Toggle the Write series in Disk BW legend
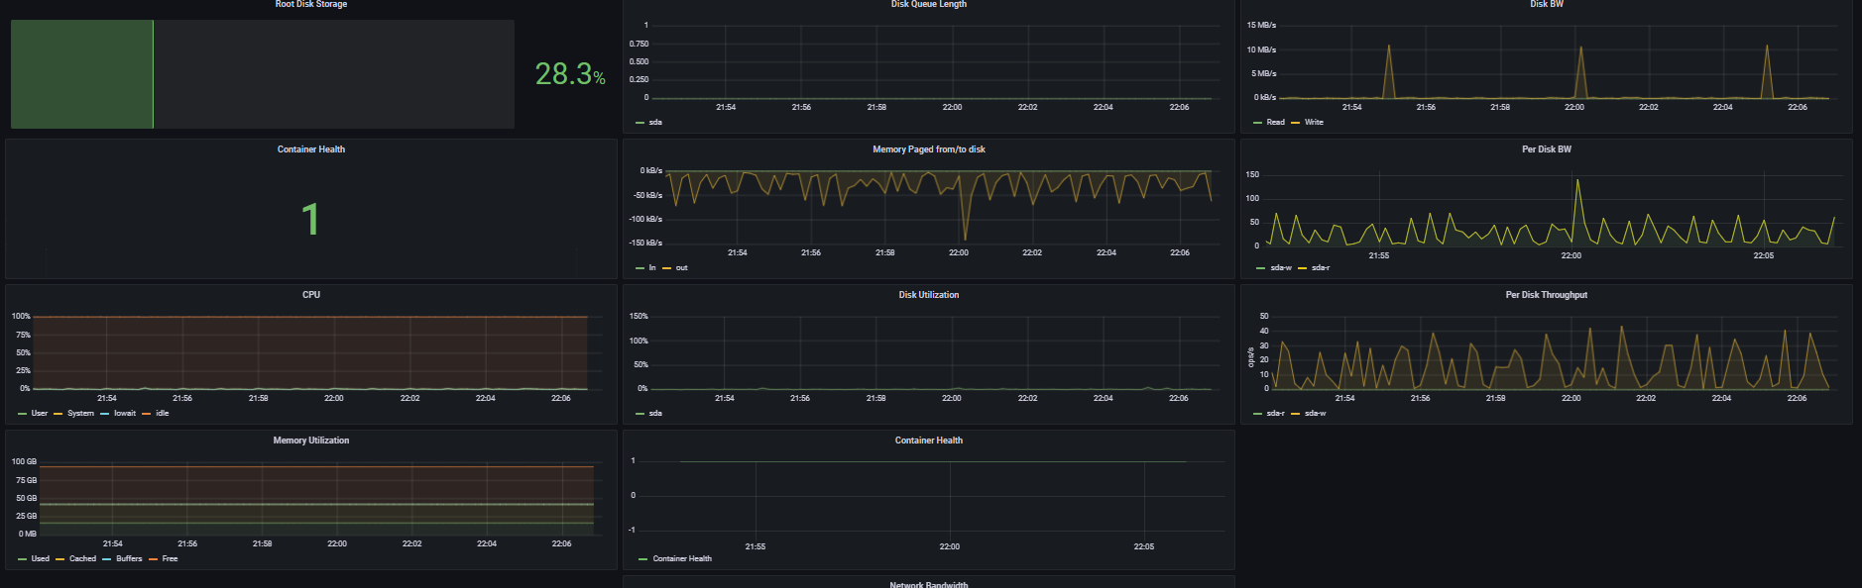Screen dimensions: 1862x588 [1314, 123]
